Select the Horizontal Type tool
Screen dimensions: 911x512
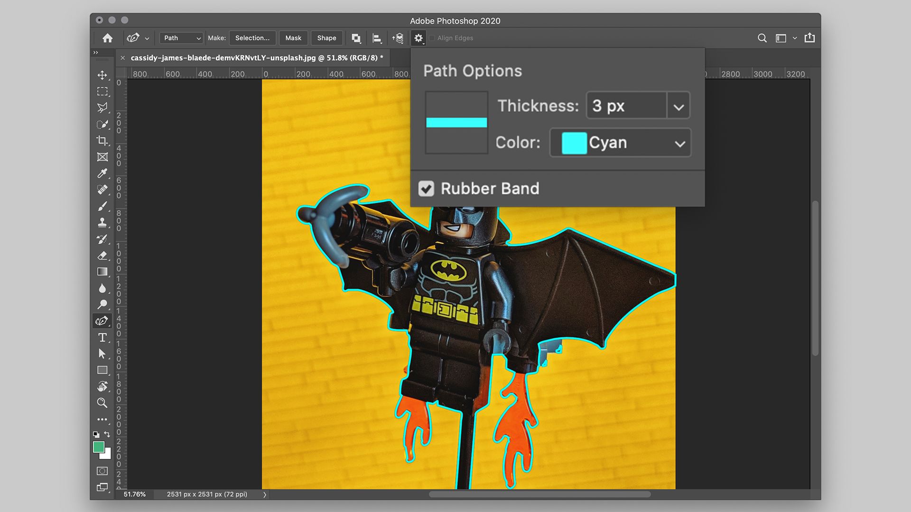pos(102,337)
